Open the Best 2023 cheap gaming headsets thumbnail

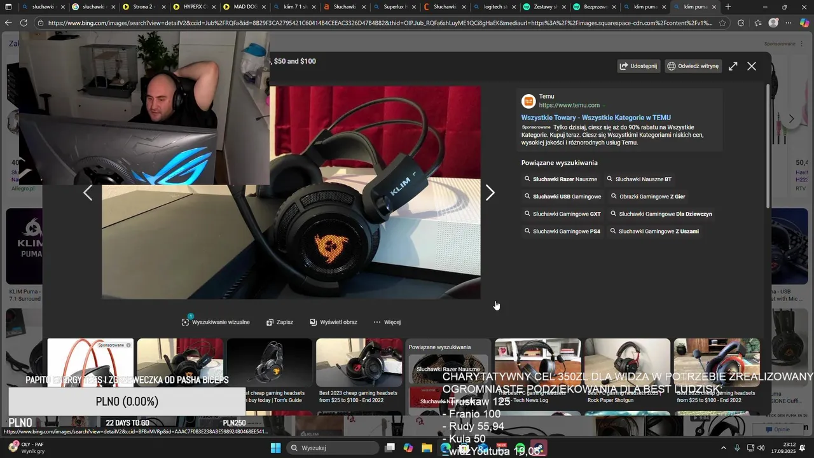point(359,363)
